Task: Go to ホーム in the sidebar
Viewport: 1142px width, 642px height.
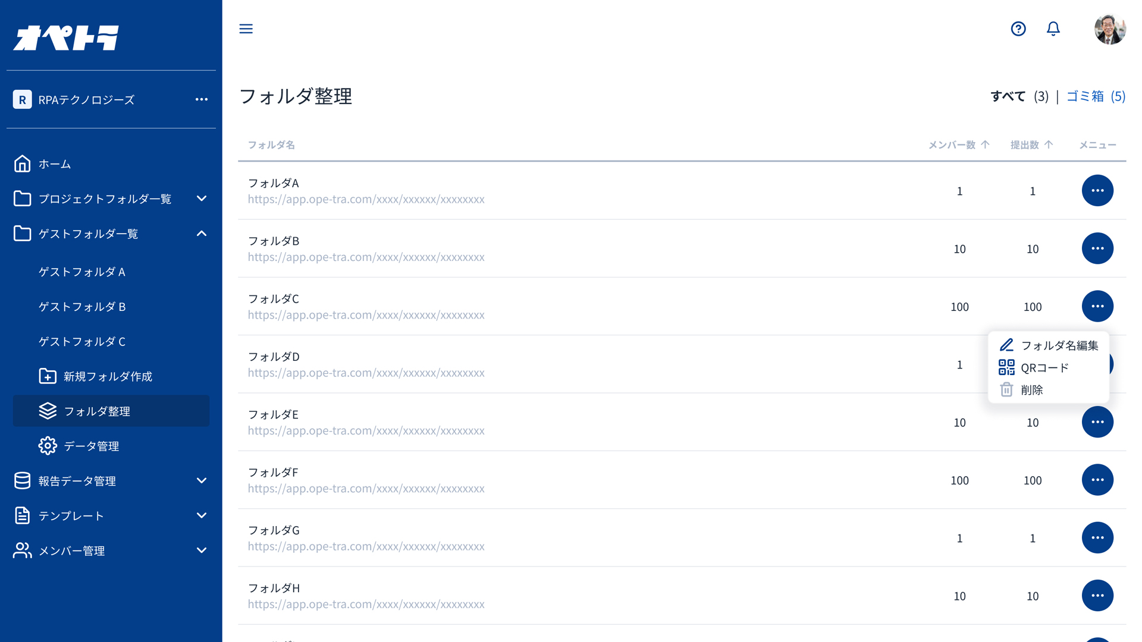Action: pyautogui.click(x=55, y=164)
